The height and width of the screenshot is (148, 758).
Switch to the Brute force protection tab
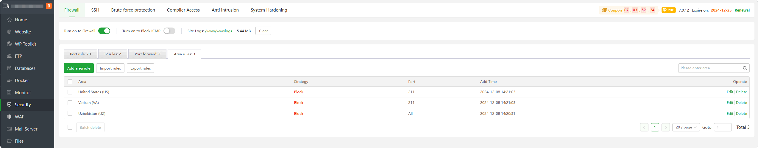[133, 10]
